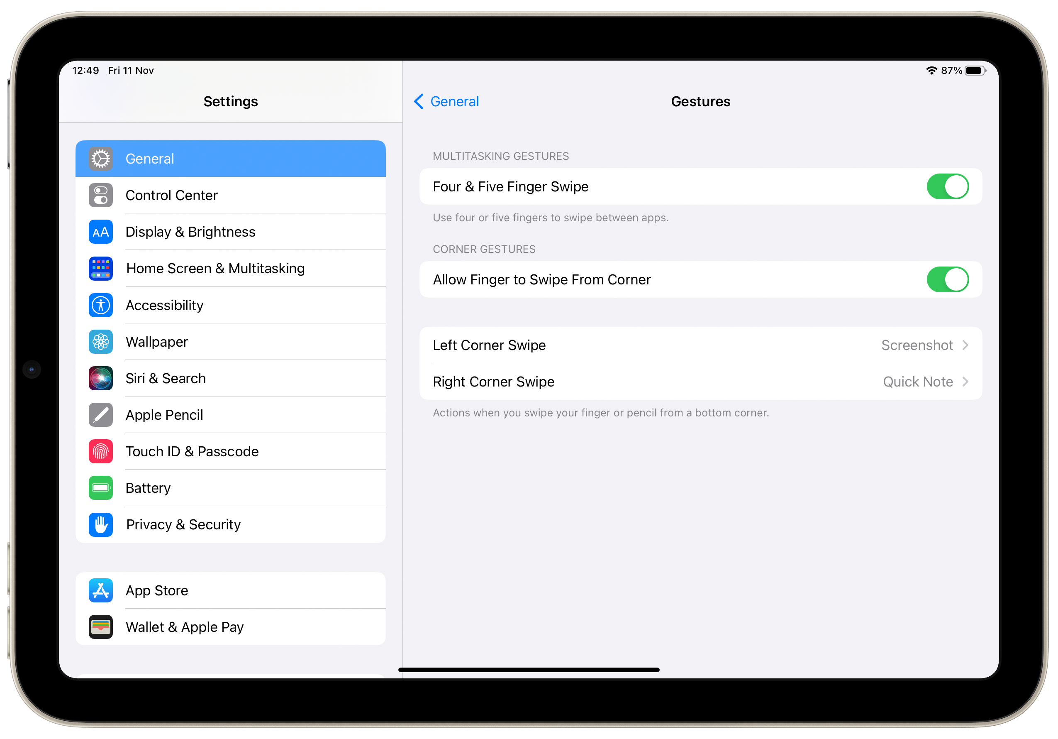1058x739 pixels.
Task: Expand Right Corner Swipe options
Action: click(699, 382)
